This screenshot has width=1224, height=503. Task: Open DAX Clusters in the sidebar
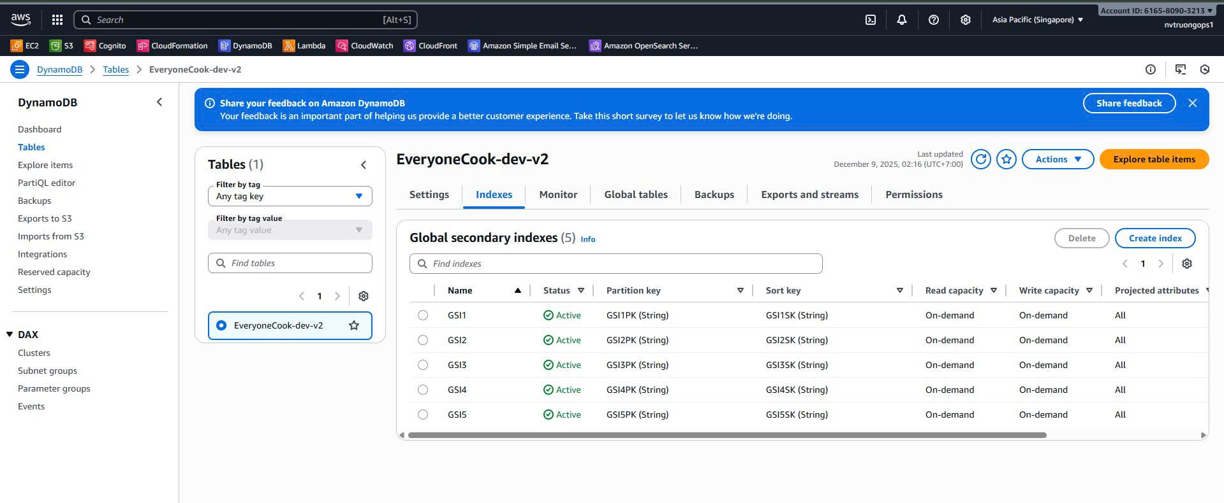34,353
